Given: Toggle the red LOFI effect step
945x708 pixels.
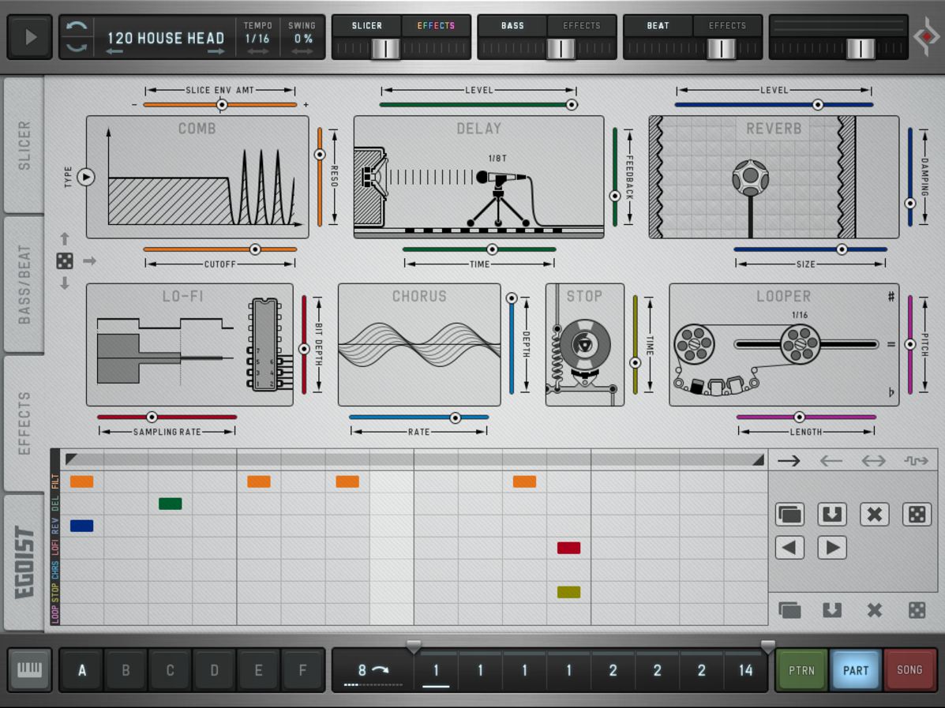Looking at the screenshot, I should tap(568, 548).
